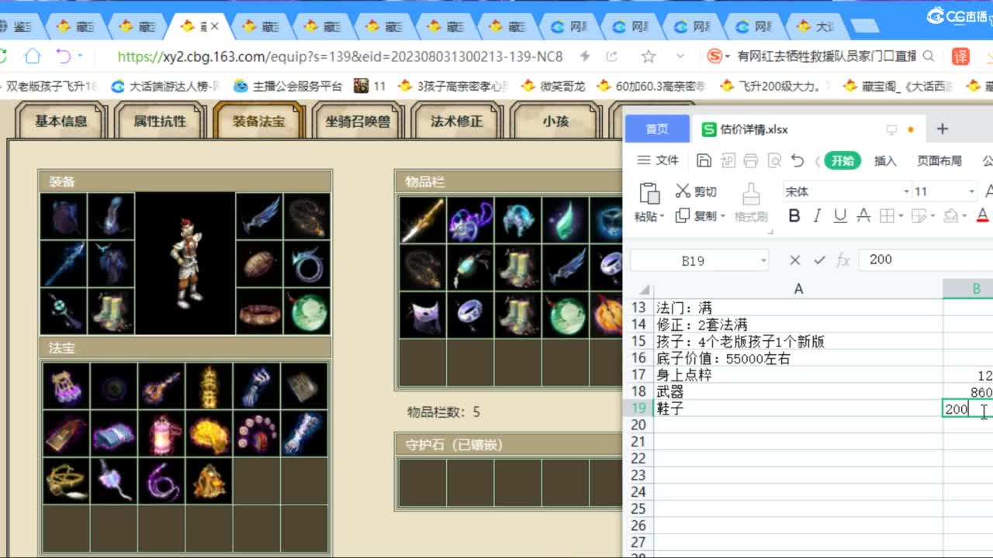993x558 pixels.
Task: Open the 坐骑召唤兽 tab on webpage
Action: 357,122
